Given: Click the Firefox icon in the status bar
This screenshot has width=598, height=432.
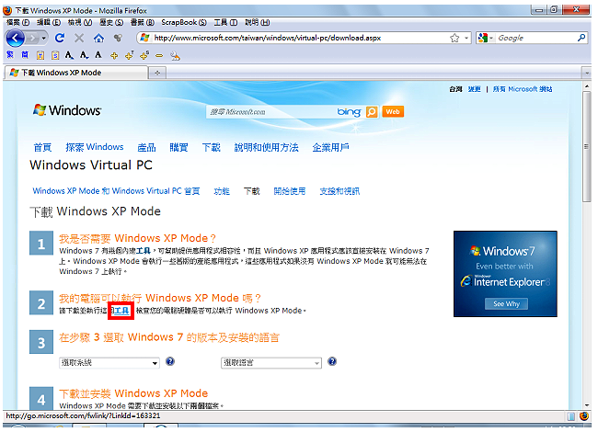Looking at the screenshot, I should click(x=584, y=416).
